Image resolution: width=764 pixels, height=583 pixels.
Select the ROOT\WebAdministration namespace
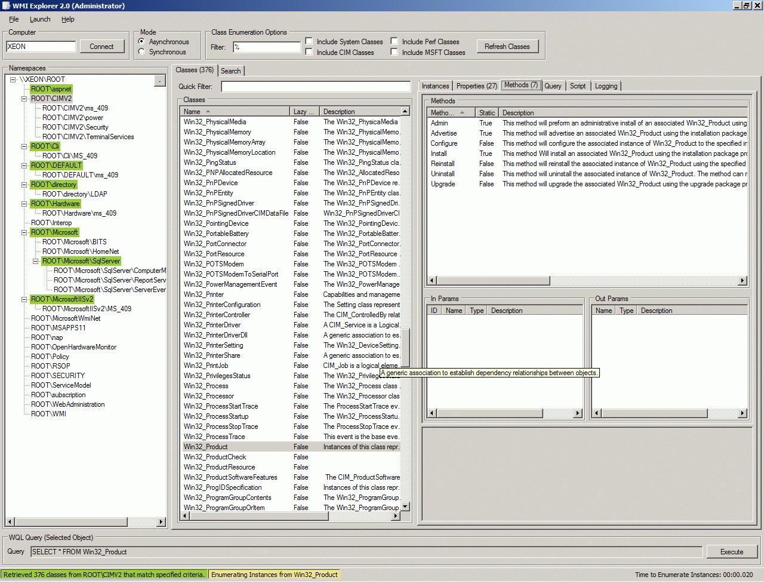pyautogui.click(x=67, y=404)
